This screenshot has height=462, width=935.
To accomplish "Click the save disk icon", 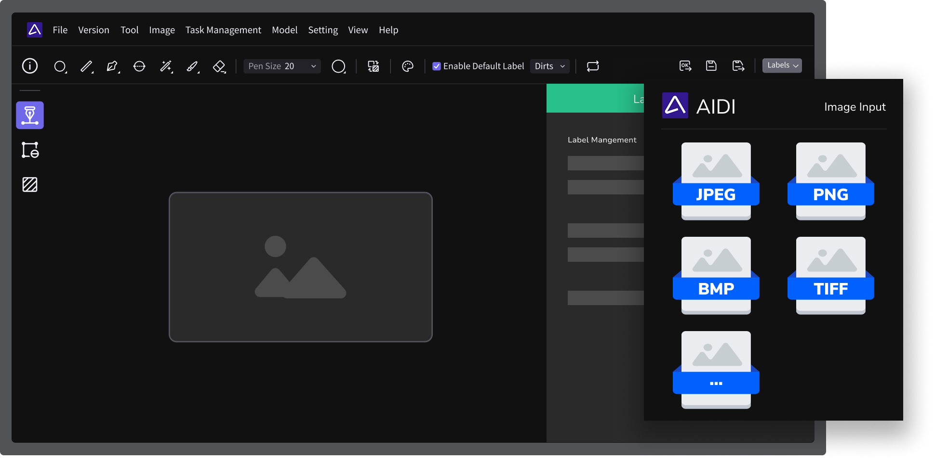I will [x=711, y=66].
